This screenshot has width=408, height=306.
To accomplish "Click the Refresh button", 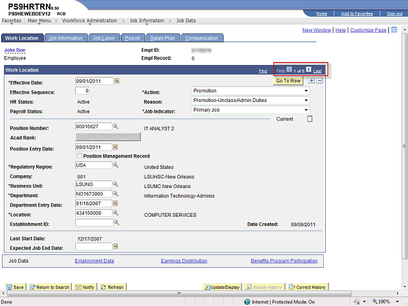I will (112, 287).
